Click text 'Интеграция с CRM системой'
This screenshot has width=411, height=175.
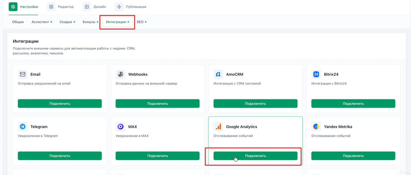click(x=237, y=83)
